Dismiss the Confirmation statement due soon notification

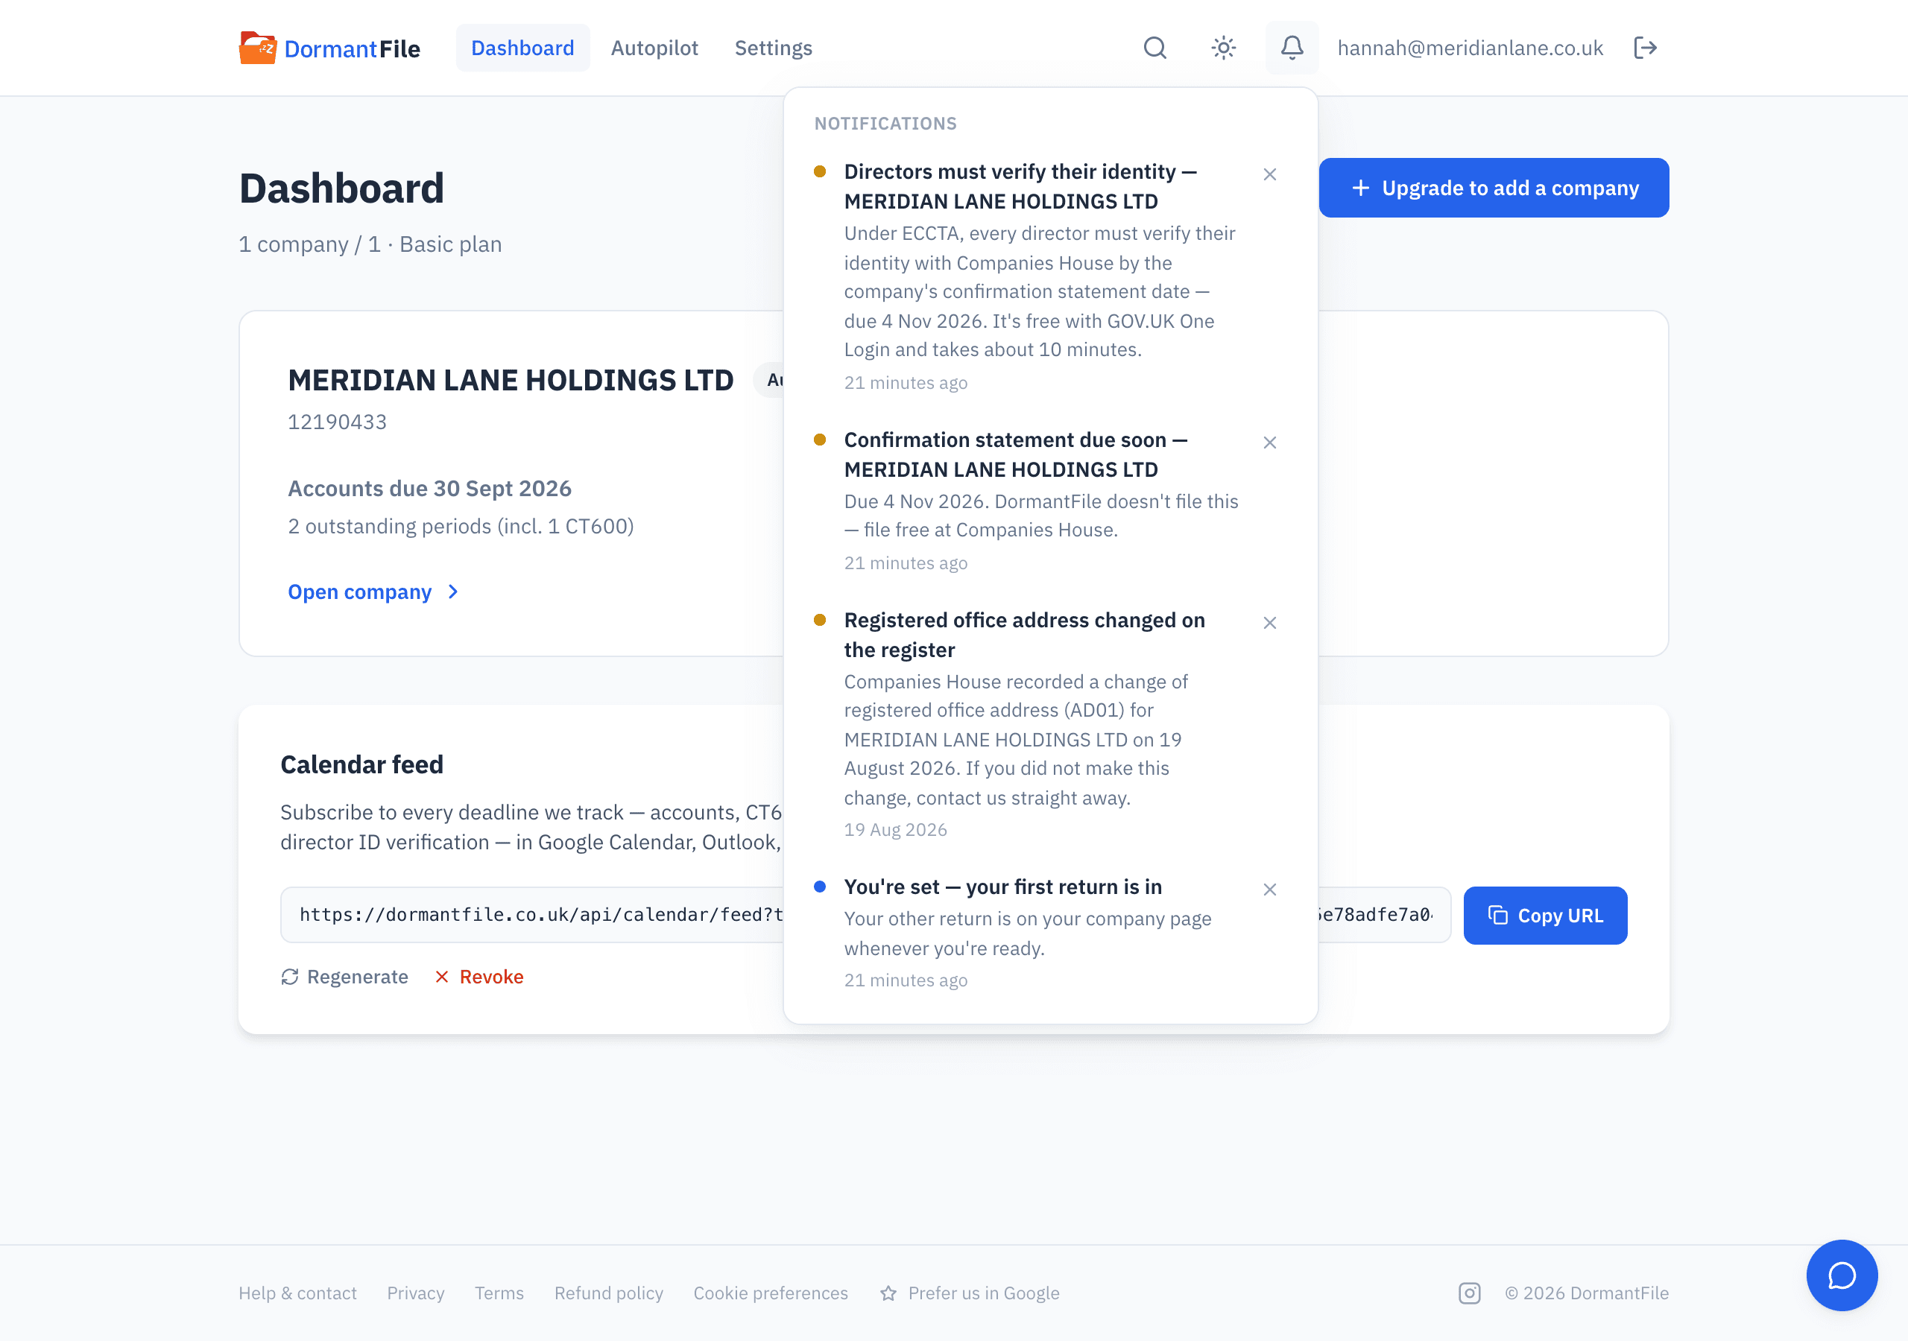point(1270,443)
